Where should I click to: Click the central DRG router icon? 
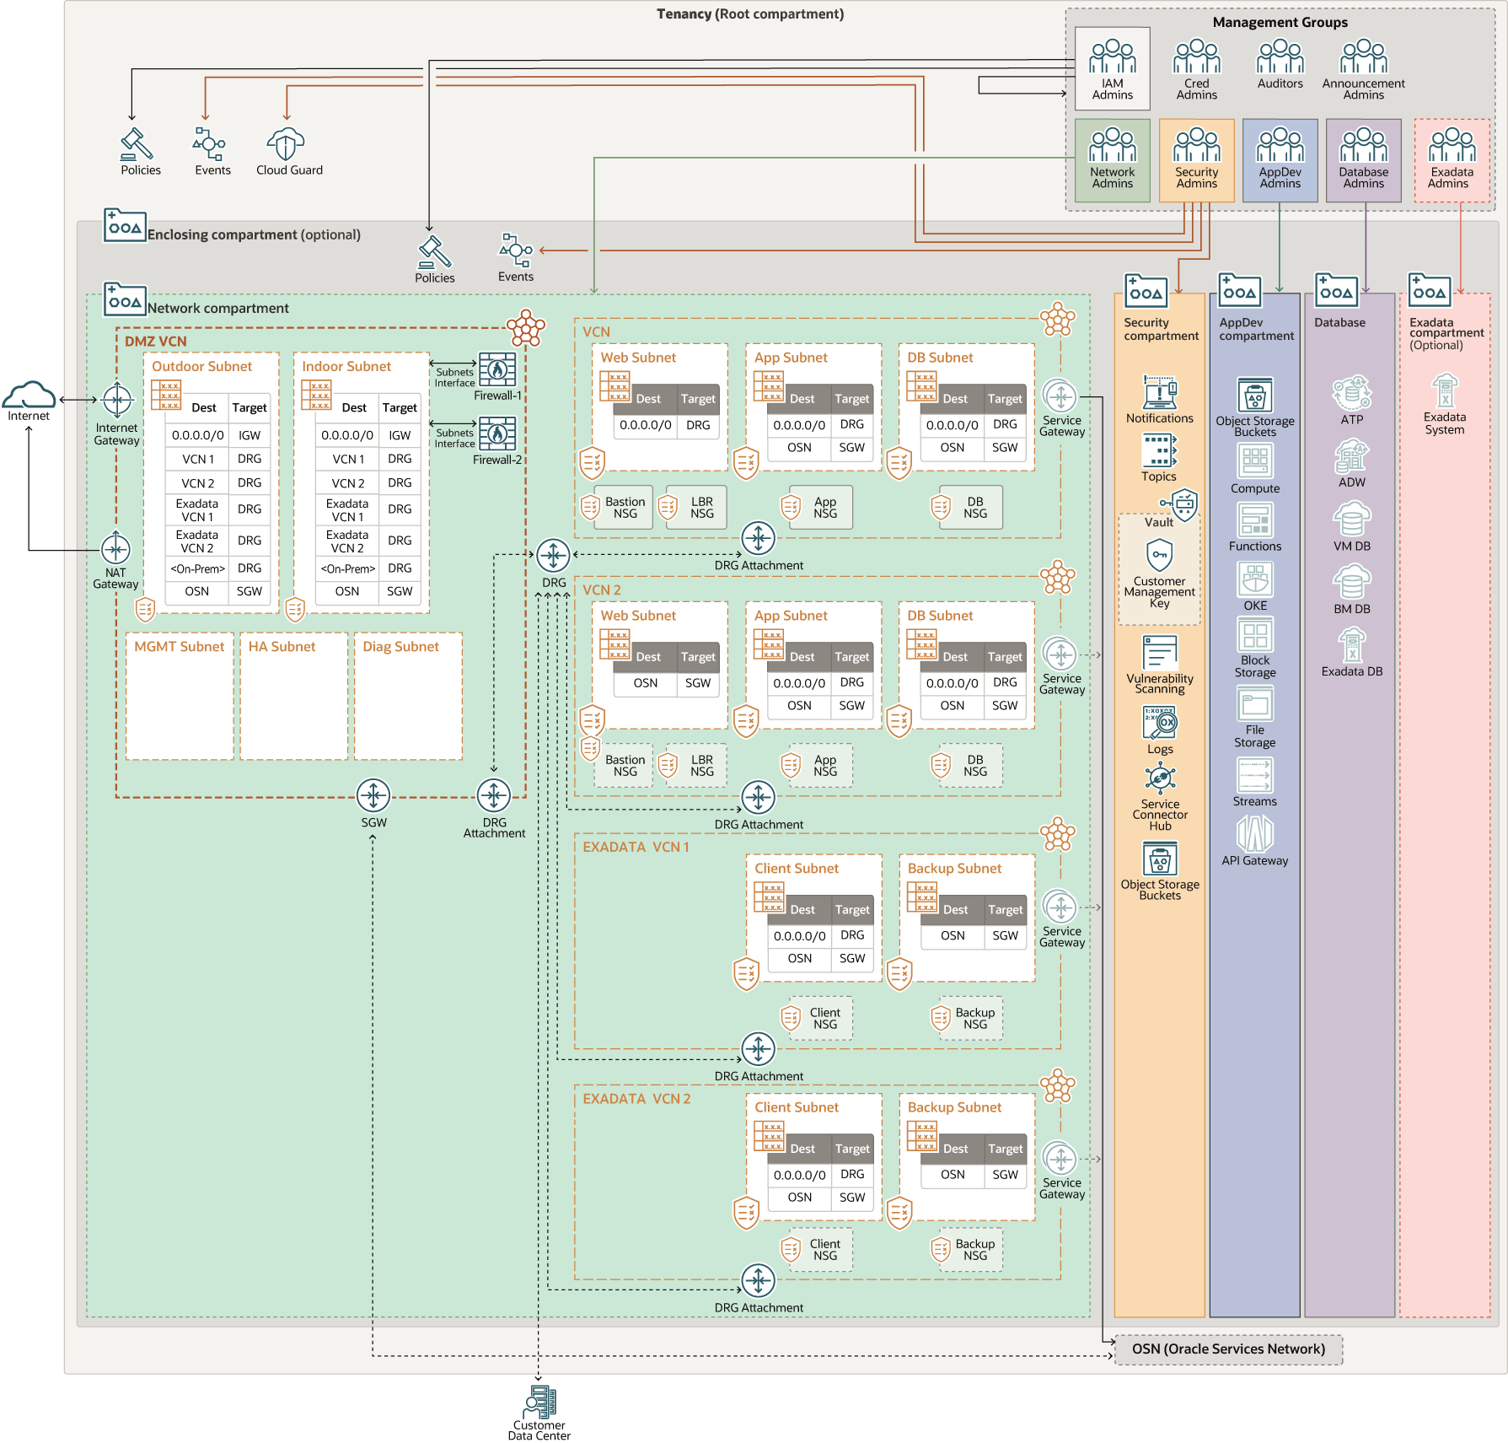[x=554, y=557]
